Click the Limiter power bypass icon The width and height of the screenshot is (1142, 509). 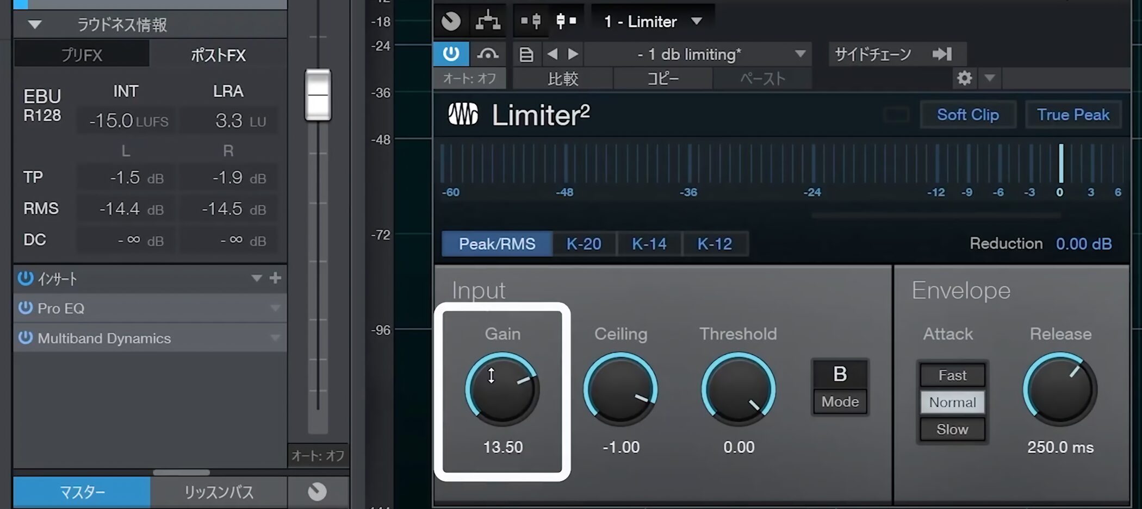click(x=451, y=54)
